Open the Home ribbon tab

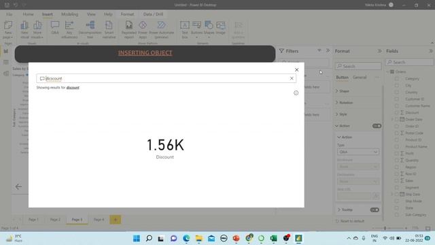(28, 14)
